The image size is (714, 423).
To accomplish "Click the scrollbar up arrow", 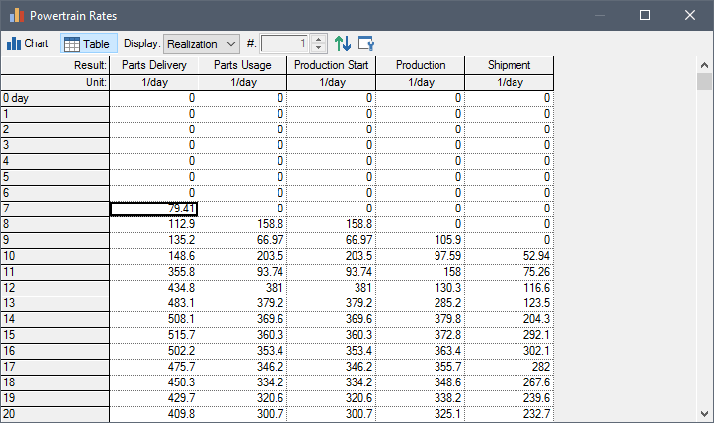I will (704, 65).
